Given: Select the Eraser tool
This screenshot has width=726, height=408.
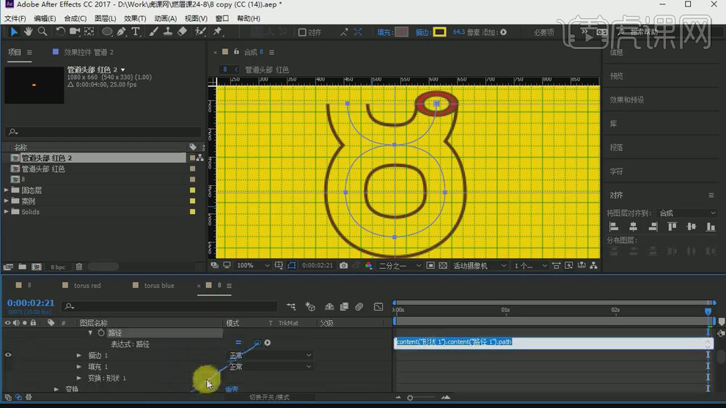Looking at the screenshot, I should (x=183, y=31).
